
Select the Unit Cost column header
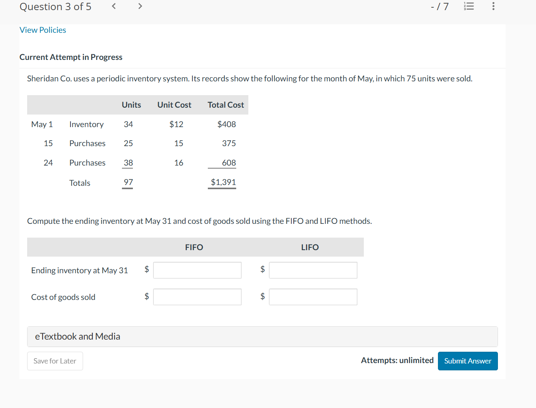pos(174,105)
